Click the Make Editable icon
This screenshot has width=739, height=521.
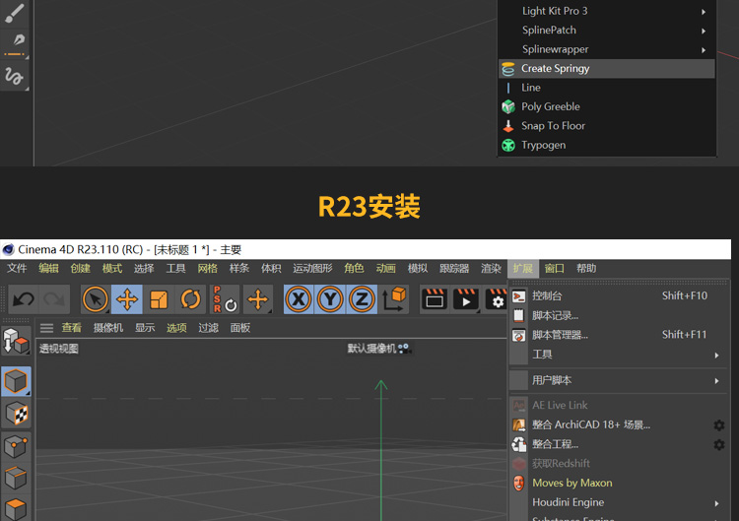click(x=16, y=341)
